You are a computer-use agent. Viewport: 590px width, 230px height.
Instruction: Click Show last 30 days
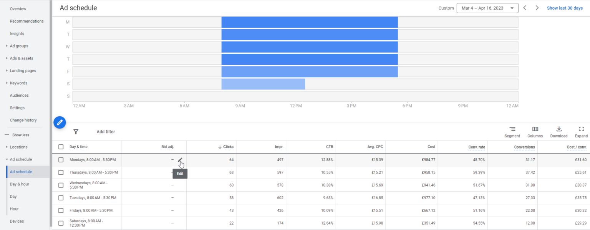pos(565,8)
